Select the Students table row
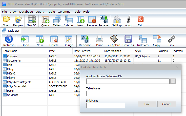Screen dimensions: 186x116 (x=41, y=95)
